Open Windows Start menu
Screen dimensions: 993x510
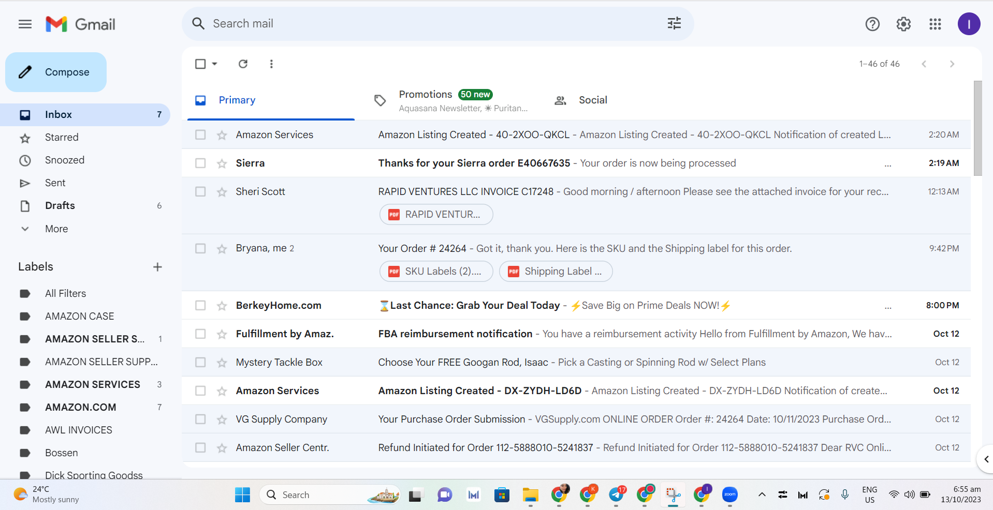[242, 495]
